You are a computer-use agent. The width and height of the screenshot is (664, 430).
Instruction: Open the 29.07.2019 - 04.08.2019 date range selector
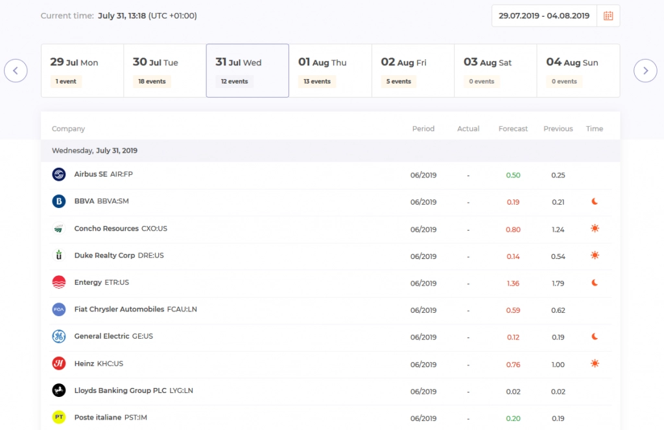point(544,16)
